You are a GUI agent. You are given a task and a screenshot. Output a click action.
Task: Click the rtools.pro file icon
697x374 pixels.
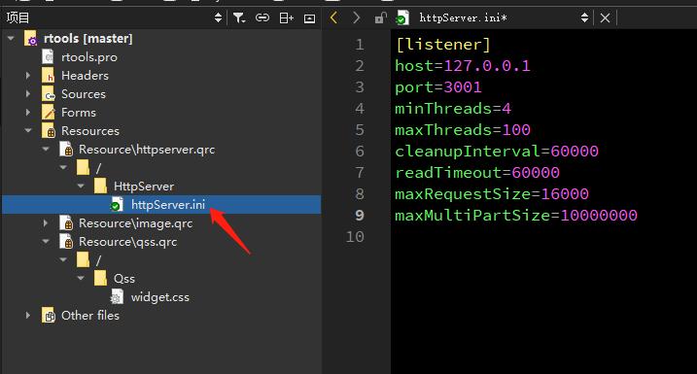pyautogui.click(x=48, y=57)
